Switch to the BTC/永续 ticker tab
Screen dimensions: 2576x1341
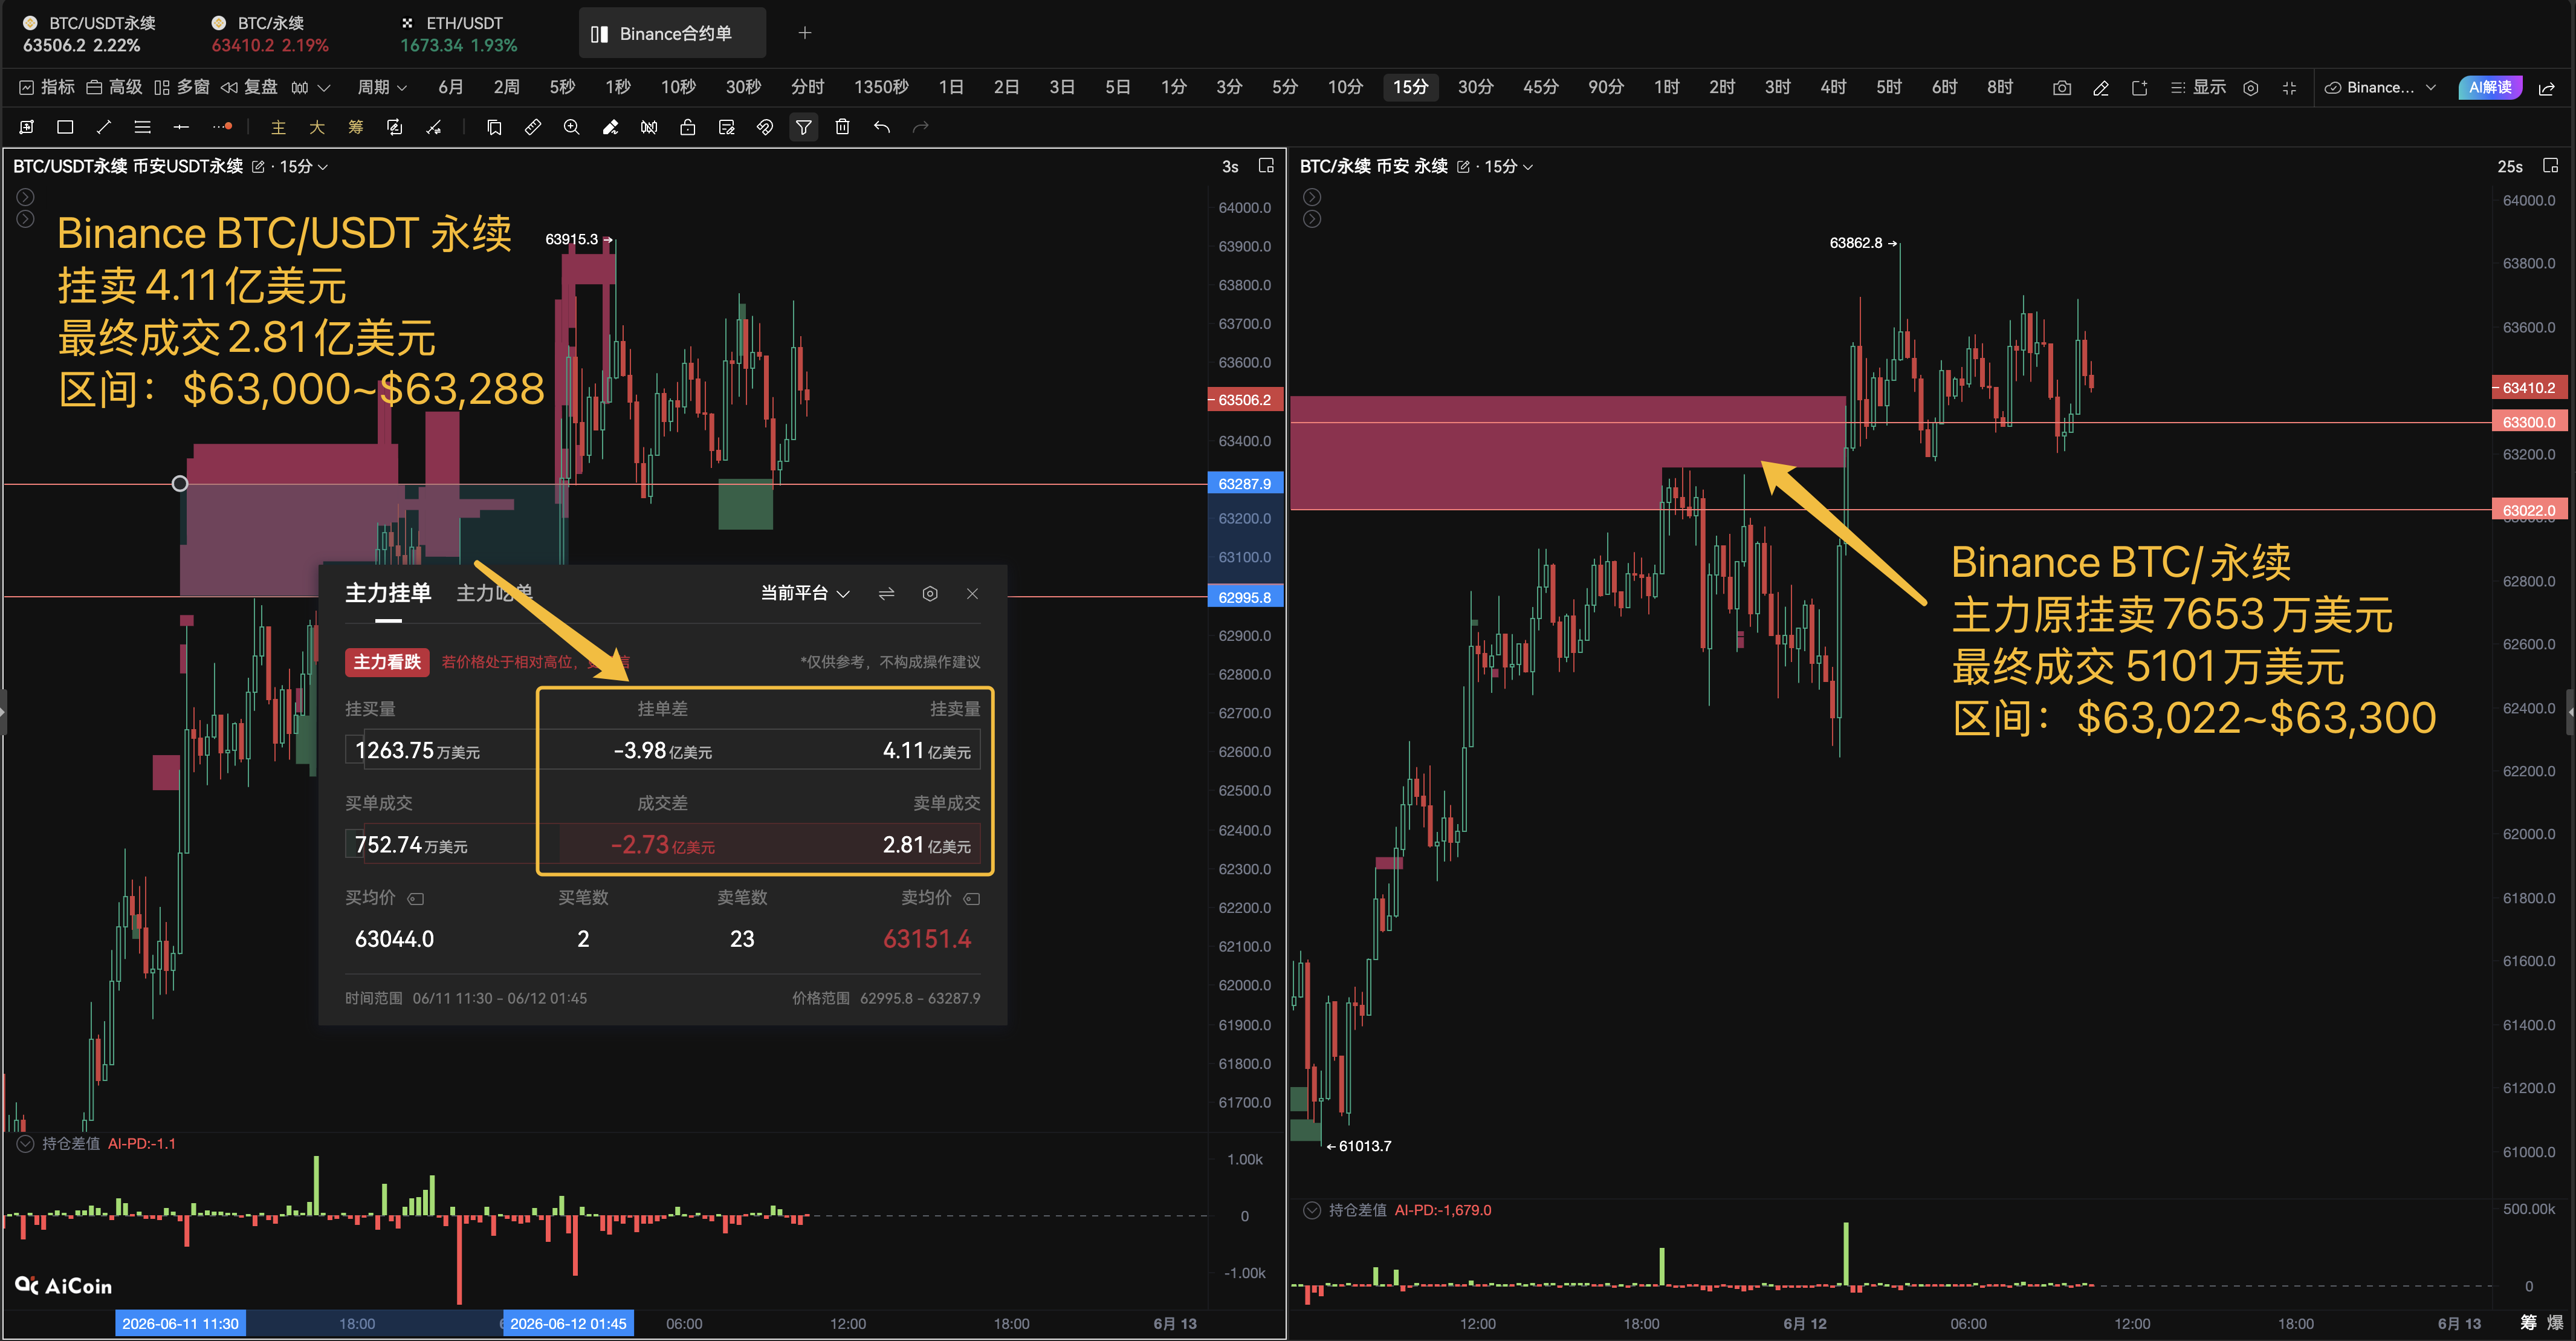269,34
